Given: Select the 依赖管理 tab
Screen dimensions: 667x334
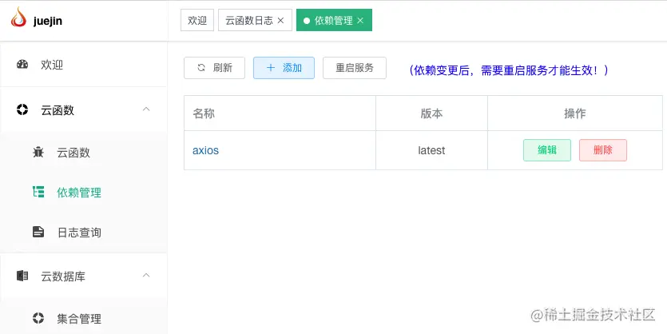Looking at the screenshot, I should pyautogui.click(x=335, y=21).
